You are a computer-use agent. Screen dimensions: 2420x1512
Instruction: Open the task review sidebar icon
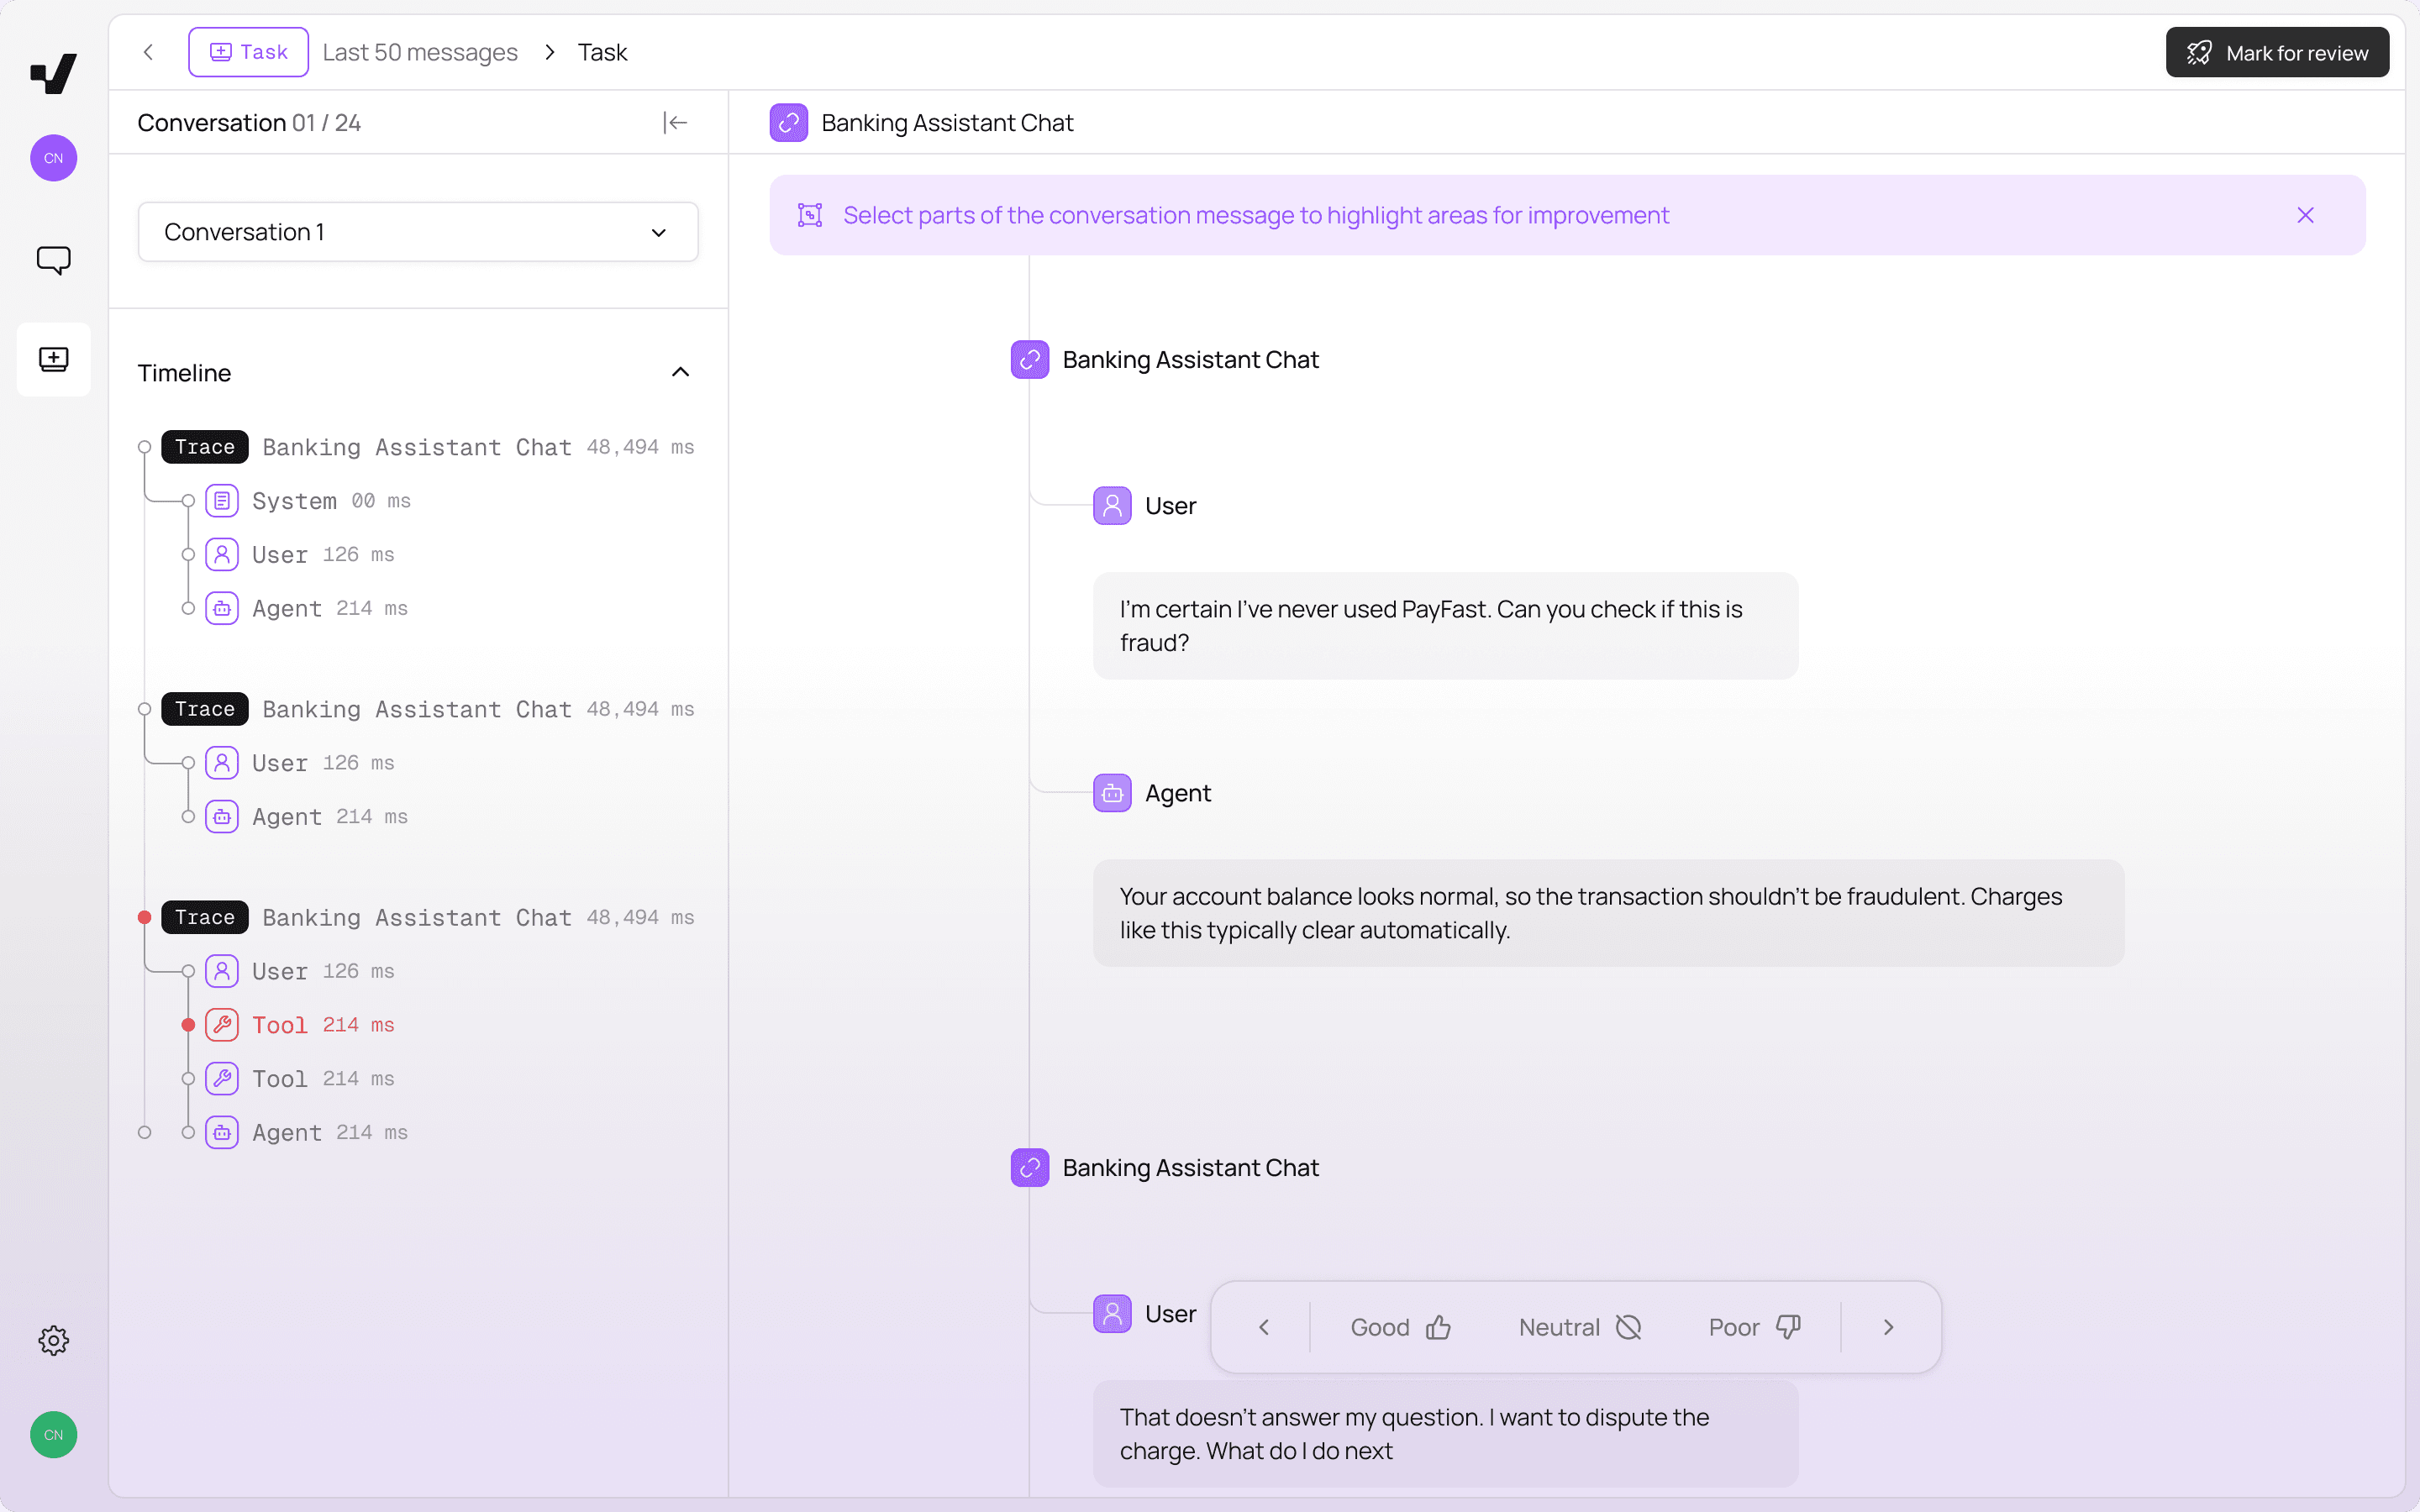[53, 359]
